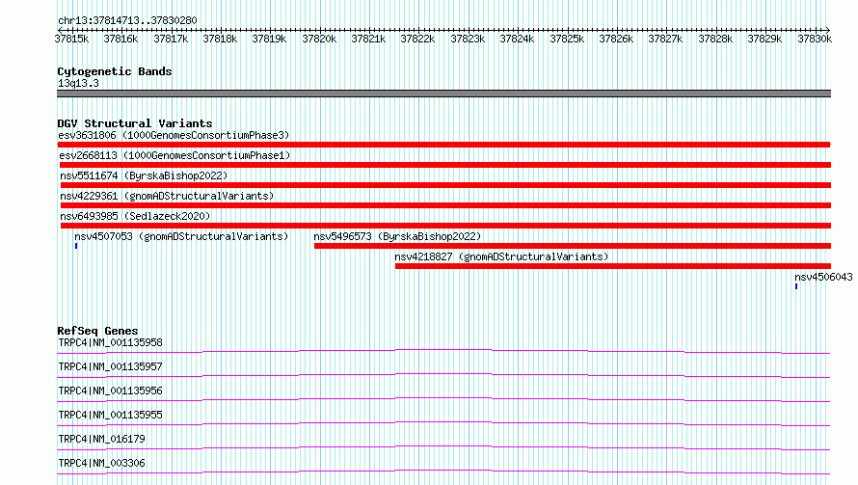The height and width of the screenshot is (485, 858).
Task: Open TRPC4|NM_016179 transcript label
Action: point(101,439)
